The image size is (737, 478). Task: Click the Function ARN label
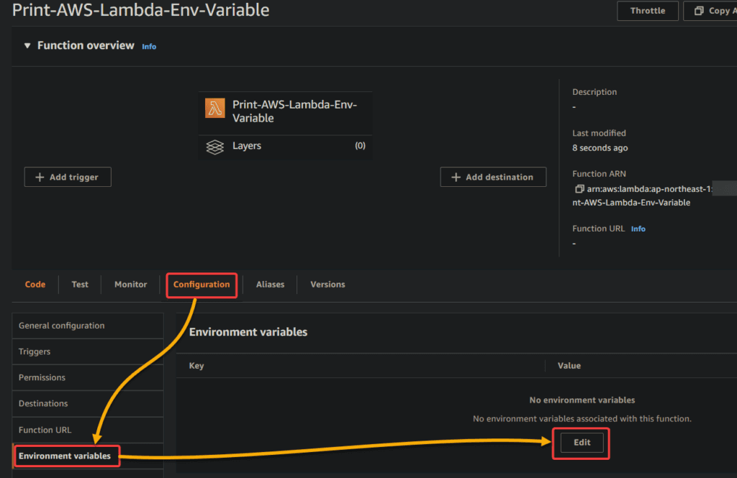pyautogui.click(x=599, y=174)
